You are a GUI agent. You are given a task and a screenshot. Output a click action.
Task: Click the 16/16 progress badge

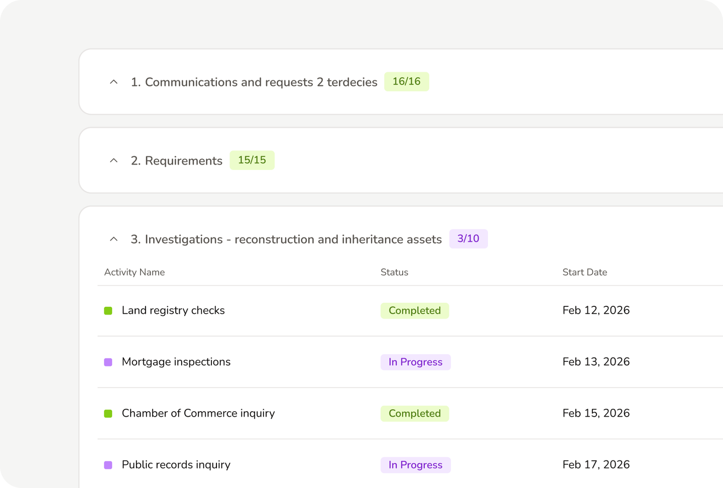407,81
